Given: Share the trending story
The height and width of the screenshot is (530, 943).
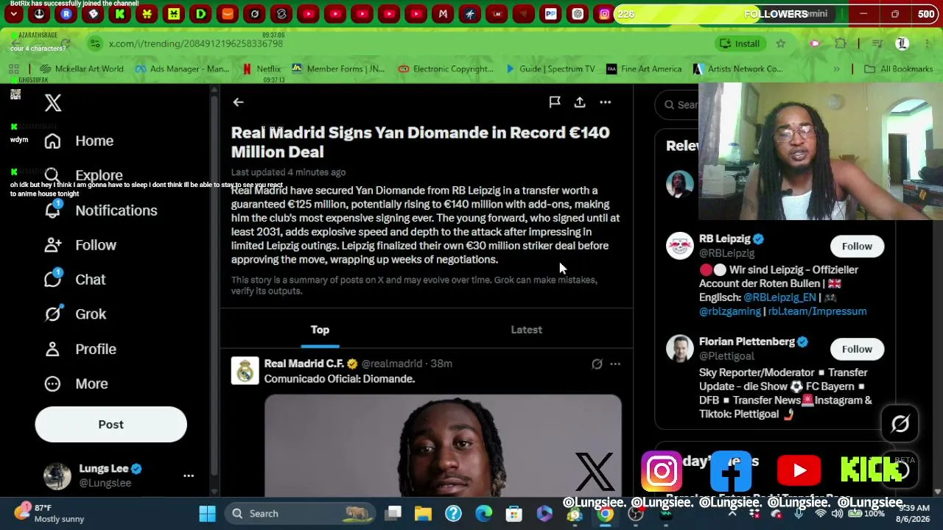Looking at the screenshot, I should click(580, 102).
